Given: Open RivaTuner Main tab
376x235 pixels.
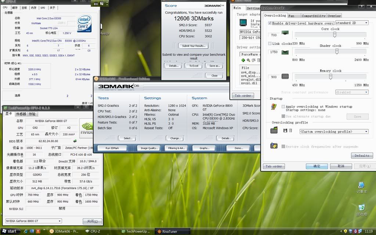Looking at the screenshot, I should 238,8.
